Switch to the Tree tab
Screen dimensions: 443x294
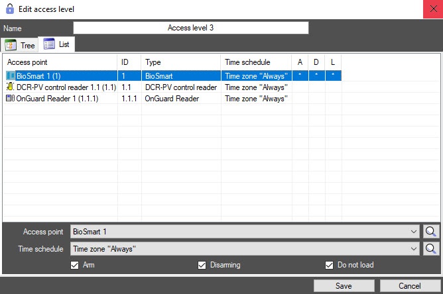tap(19, 45)
